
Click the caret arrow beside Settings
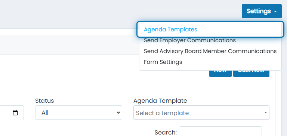[275, 12]
